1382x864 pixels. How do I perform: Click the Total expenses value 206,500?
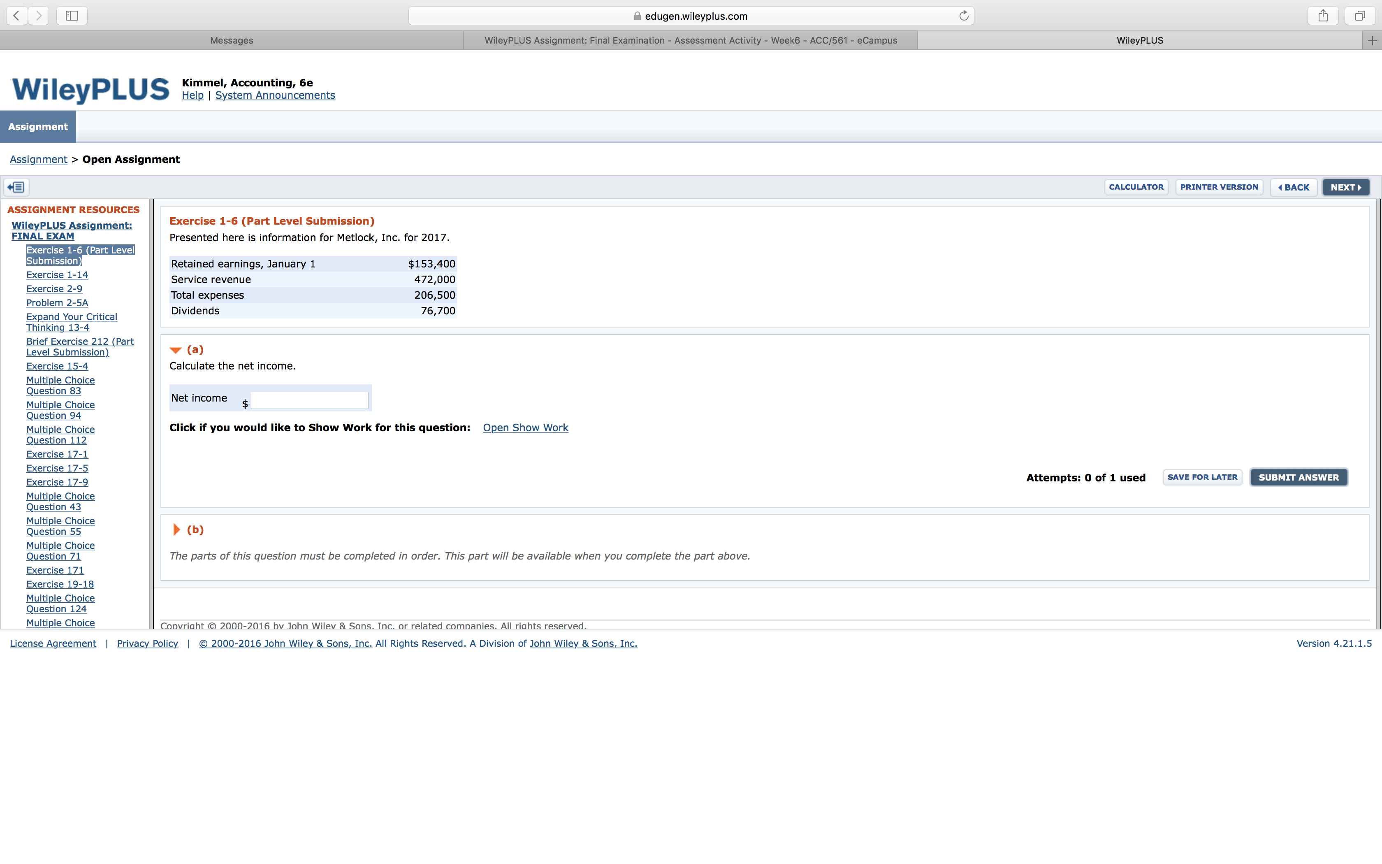435,295
